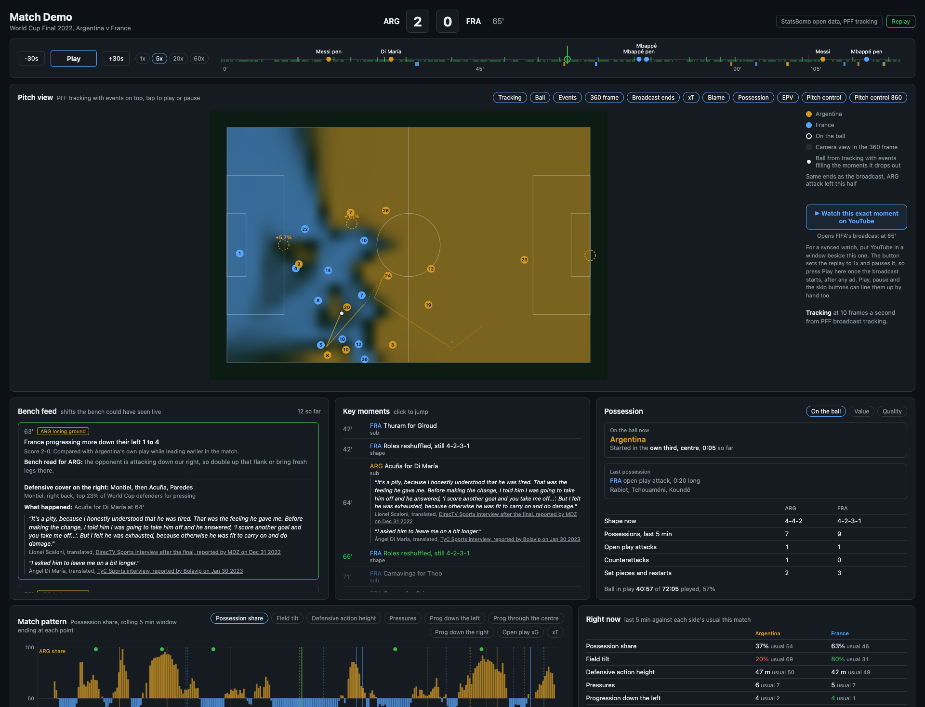Click the Play button
The height and width of the screenshot is (707, 925).
74,59
